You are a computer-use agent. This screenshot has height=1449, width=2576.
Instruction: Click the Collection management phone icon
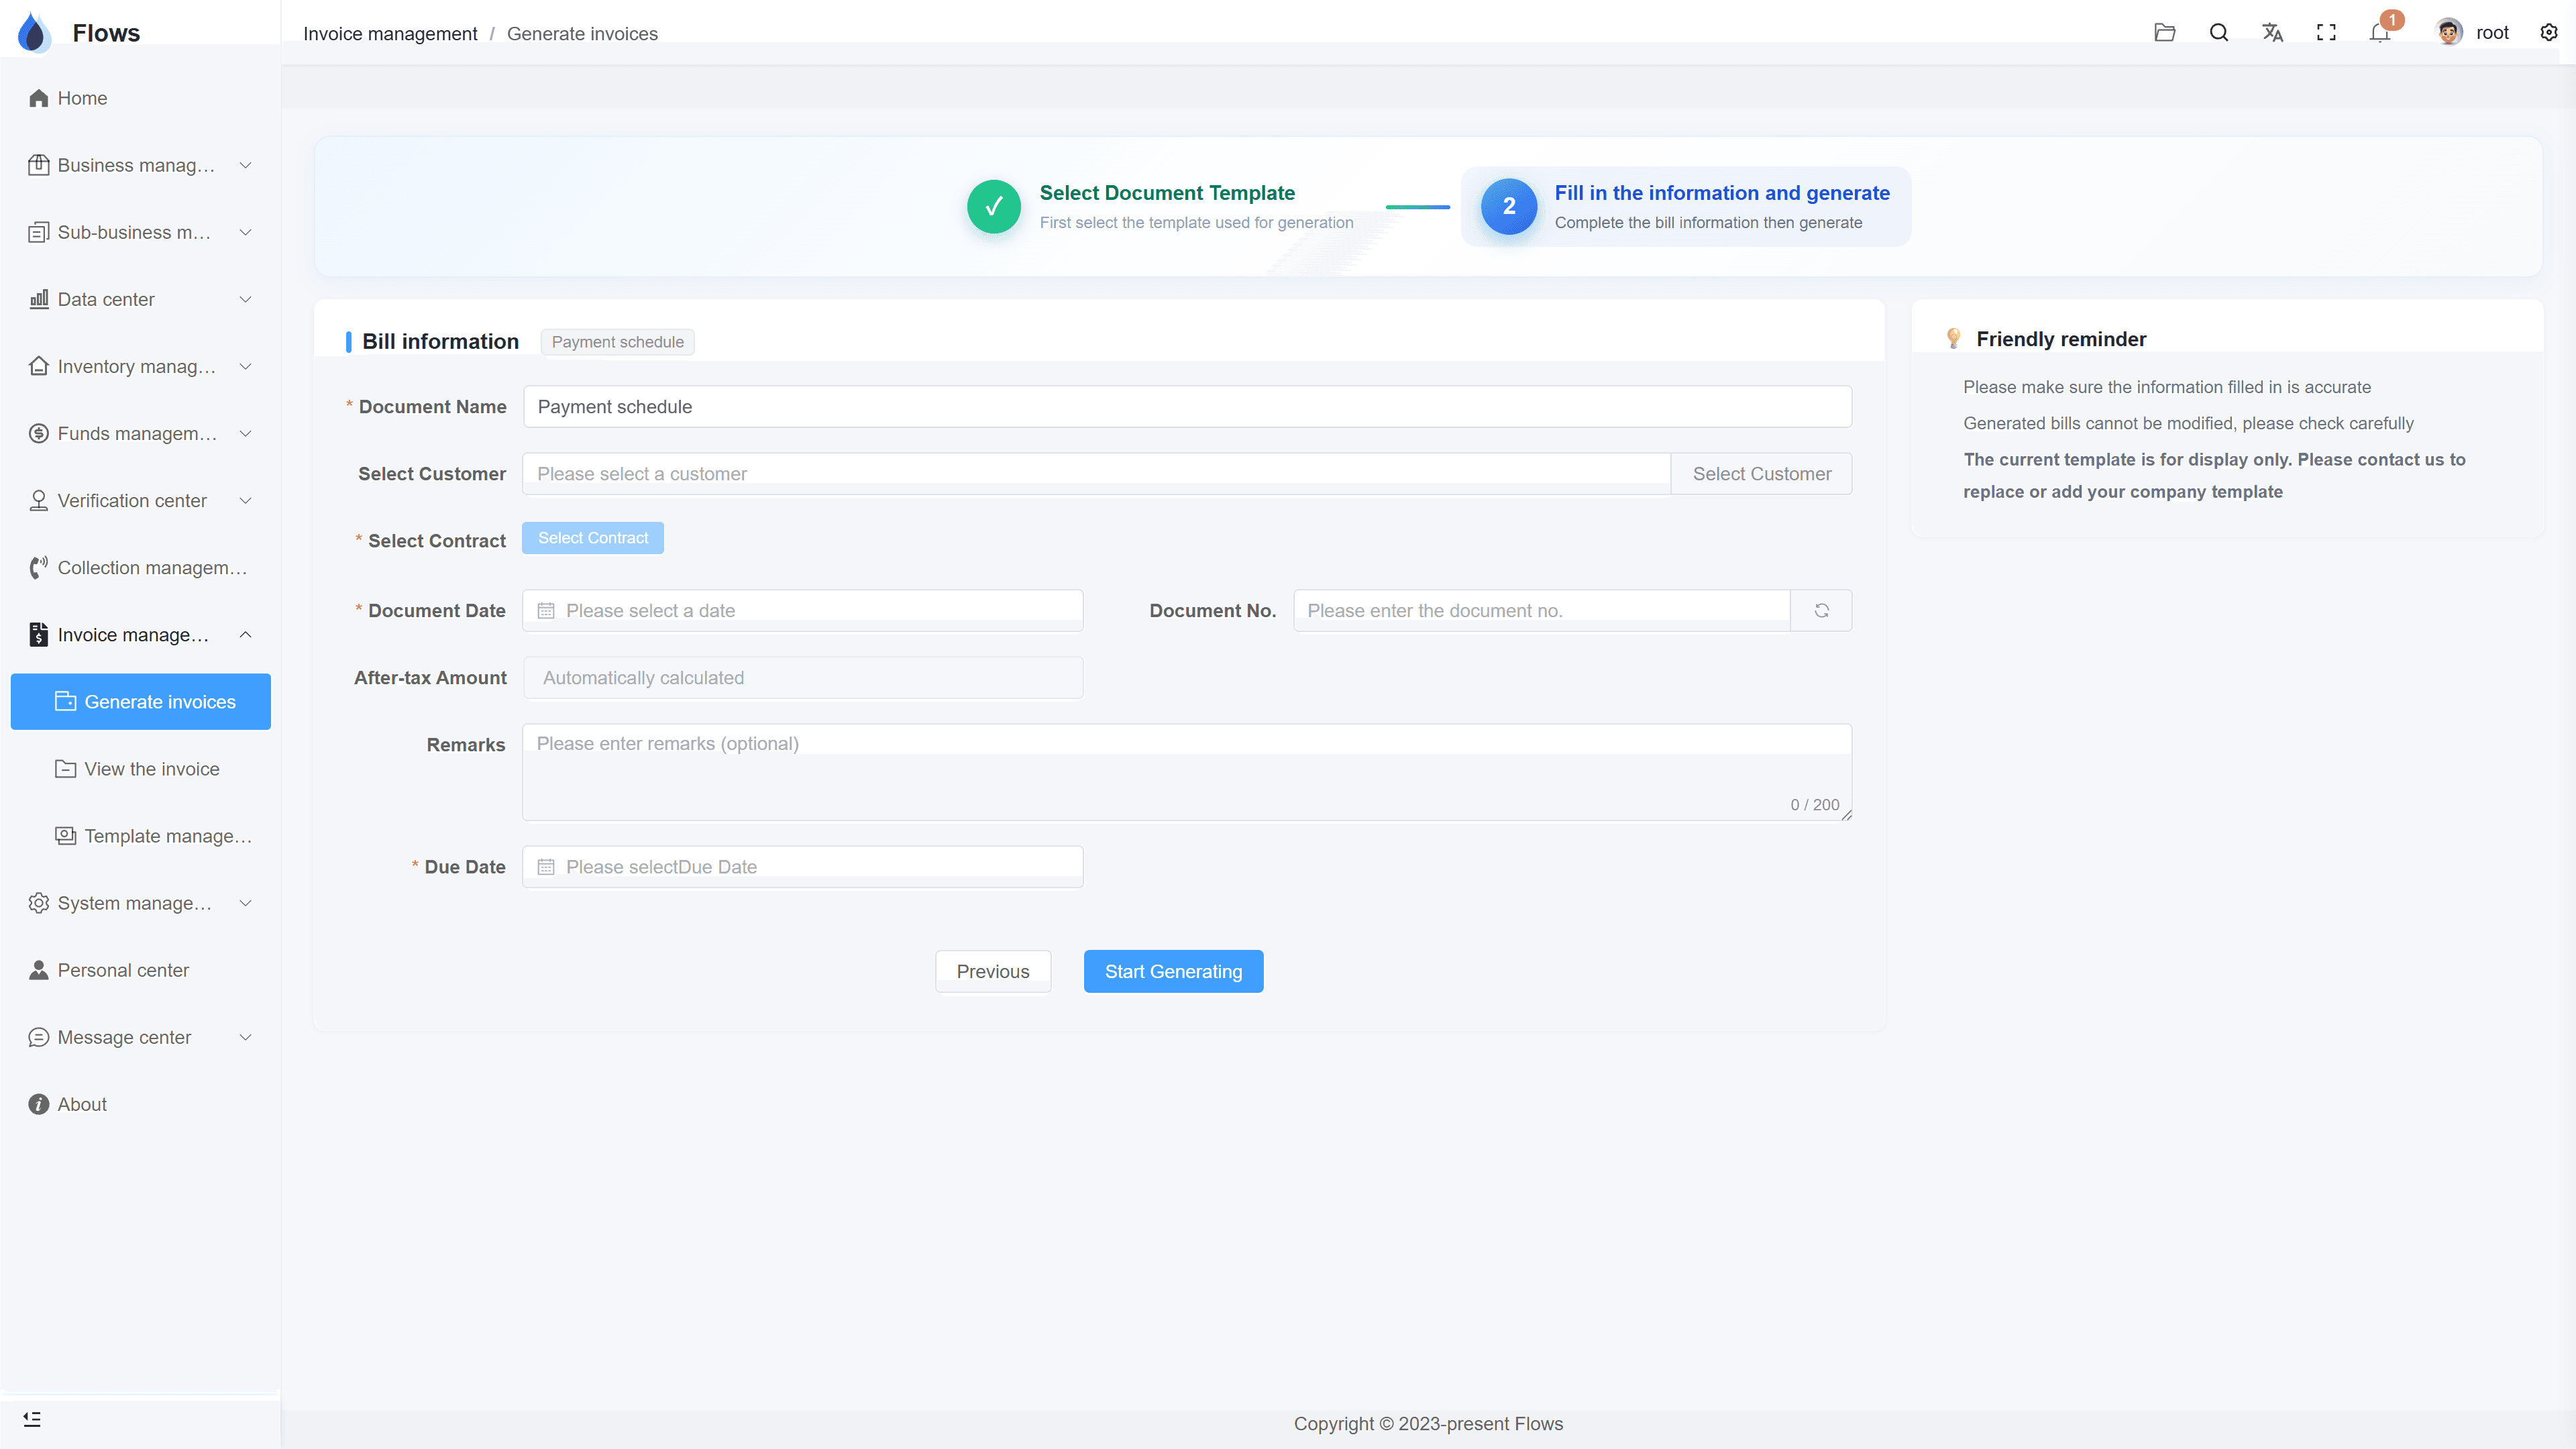click(39, 567)
